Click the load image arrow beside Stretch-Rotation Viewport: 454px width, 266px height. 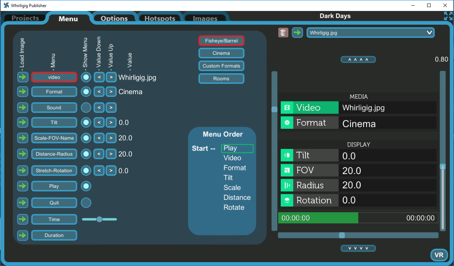[23, 170]
